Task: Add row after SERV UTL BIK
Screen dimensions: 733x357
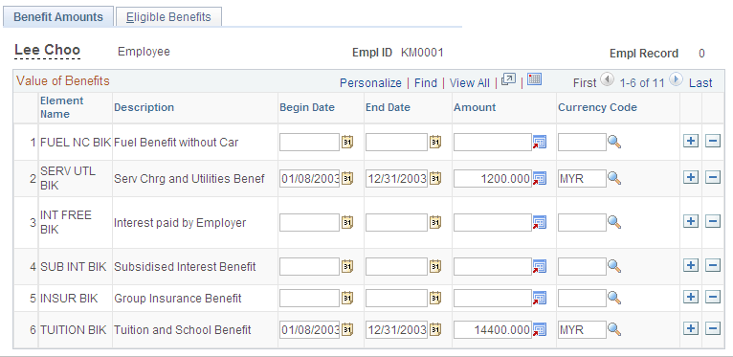Action: pyautogui.click(x=691, y=178)
